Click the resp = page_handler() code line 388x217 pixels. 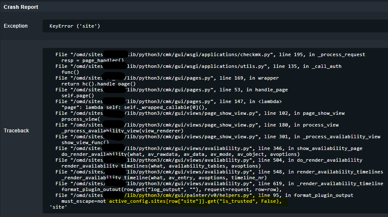pyautogui.click(x=92, y=60)
